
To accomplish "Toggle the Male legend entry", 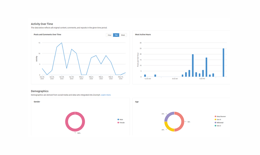I will 121,119.
